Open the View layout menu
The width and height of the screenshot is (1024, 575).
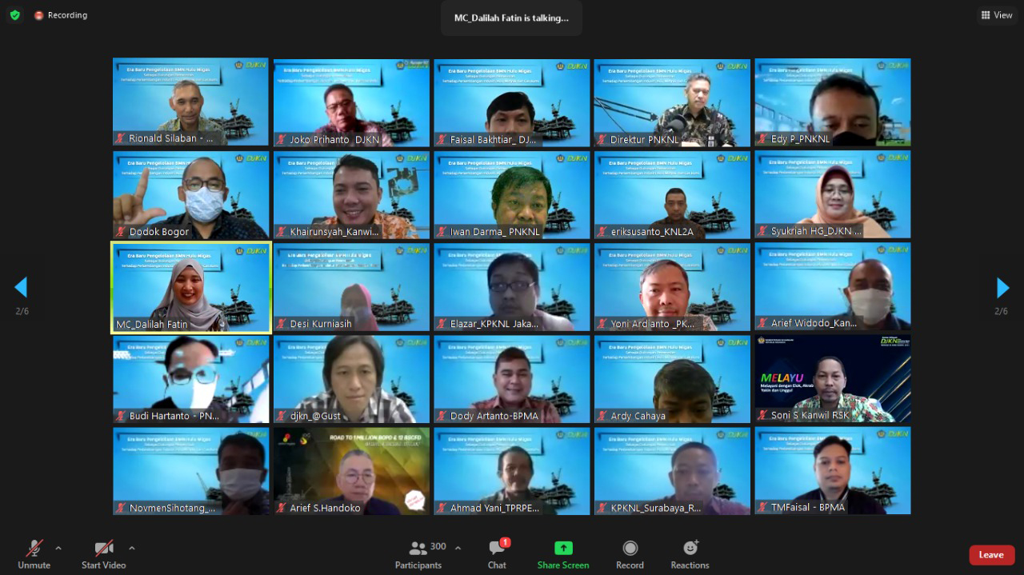(997, 15)
